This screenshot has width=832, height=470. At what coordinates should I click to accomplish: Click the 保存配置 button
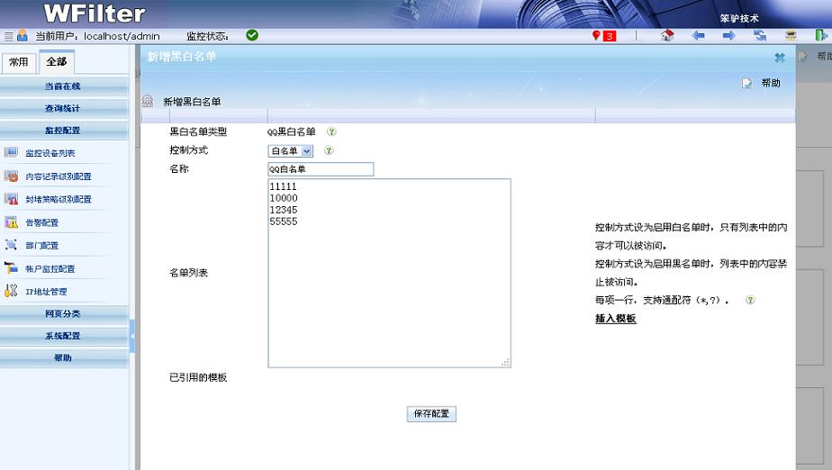click(x=431, y=414)
